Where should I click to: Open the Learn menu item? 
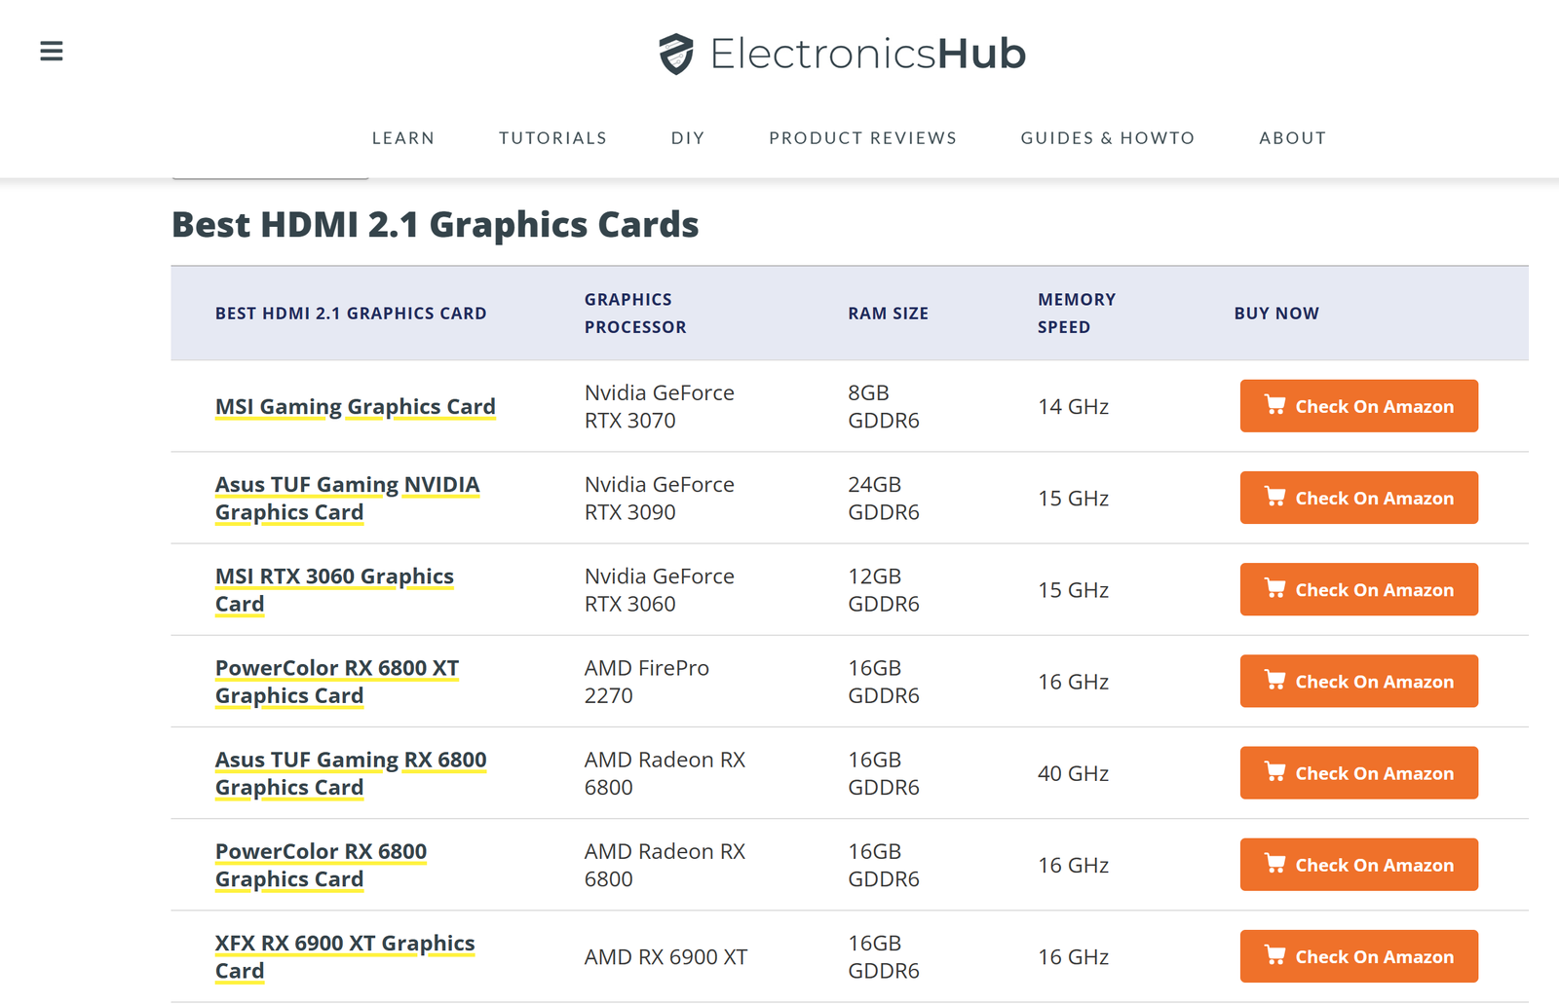point(403,138)
